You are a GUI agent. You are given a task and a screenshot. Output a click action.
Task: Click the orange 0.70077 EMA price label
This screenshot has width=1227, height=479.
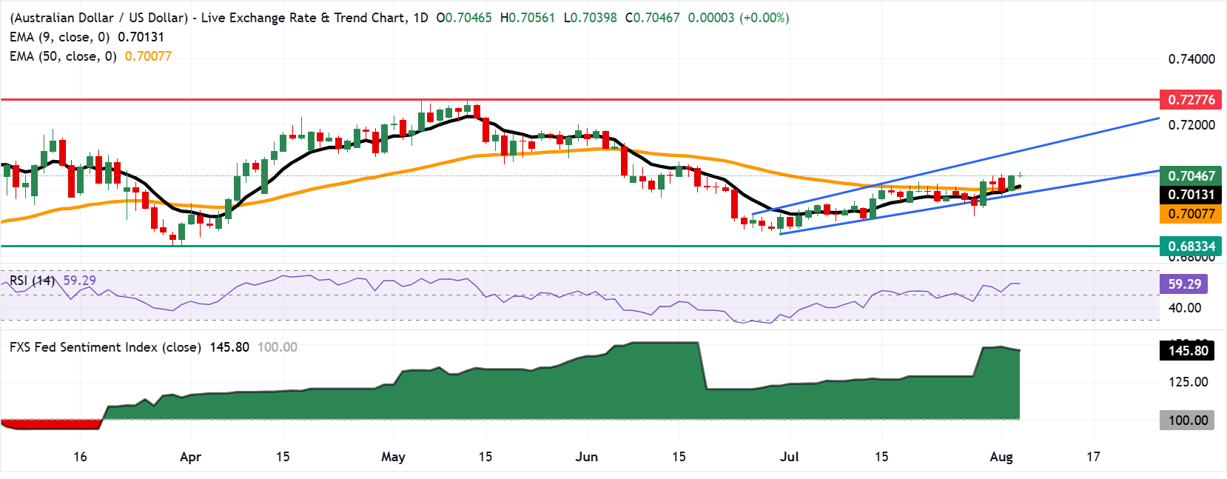[1191, 214]
